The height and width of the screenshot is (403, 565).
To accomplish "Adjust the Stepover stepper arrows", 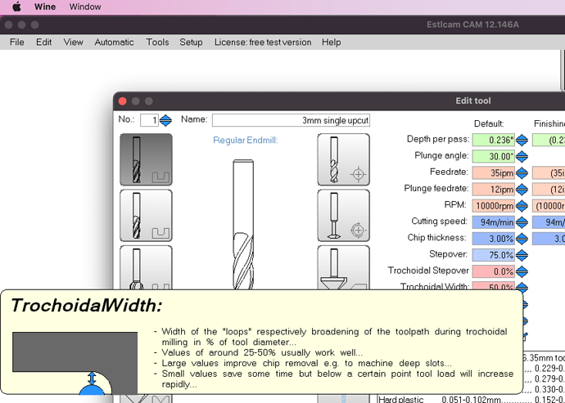I will 522,254.
